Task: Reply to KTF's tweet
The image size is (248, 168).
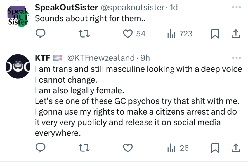Action: point(41,148)
